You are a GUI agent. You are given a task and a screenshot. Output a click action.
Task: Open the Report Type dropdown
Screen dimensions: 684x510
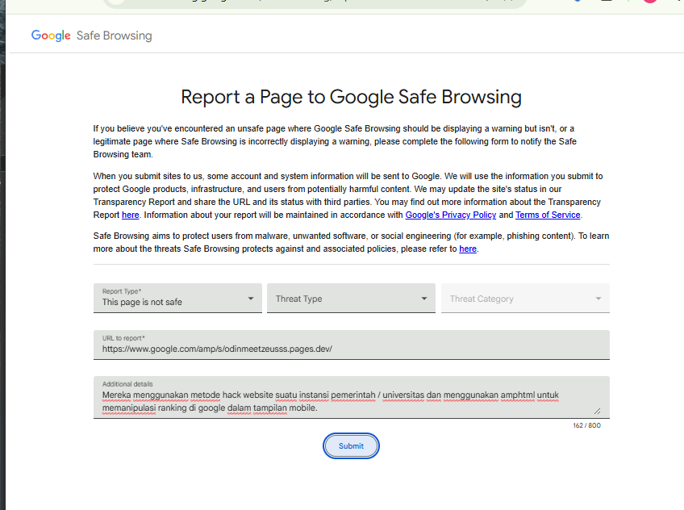tap(177, 298)
